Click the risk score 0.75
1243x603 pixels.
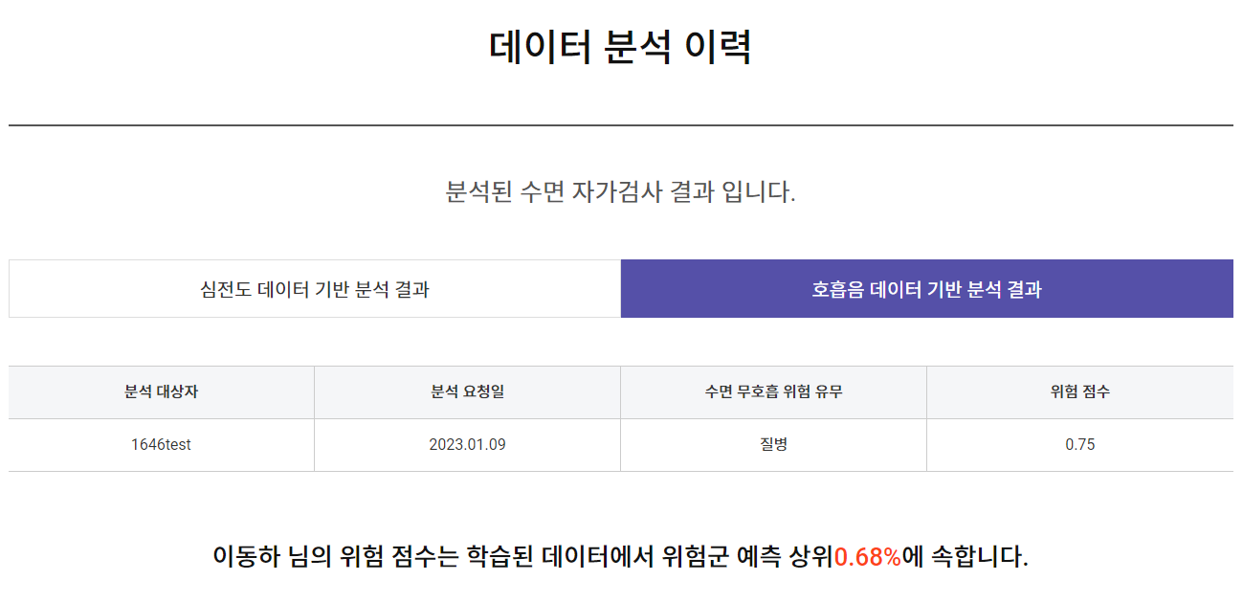click(1079, 445)
